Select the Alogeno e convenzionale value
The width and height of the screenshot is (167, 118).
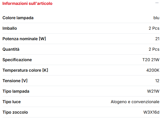pyautogui.click(x=135, y=102)
